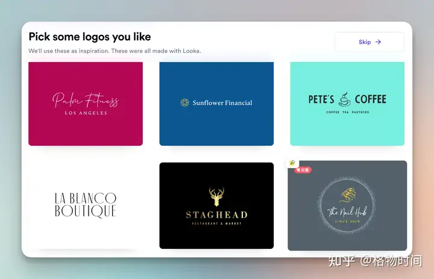Click the 'We'll use these as inspiration' subtitle
This screenshot has height=279, width=434.
coord(115,51)
